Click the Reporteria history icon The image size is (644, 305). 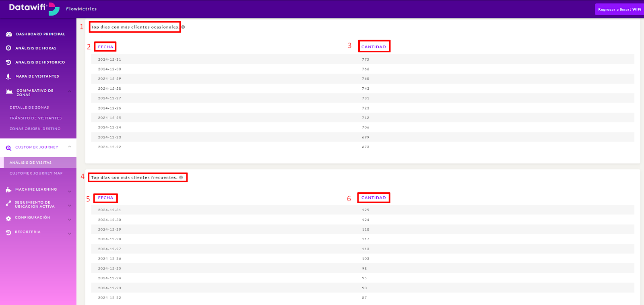pyautogui.click(x=8, y=233)
